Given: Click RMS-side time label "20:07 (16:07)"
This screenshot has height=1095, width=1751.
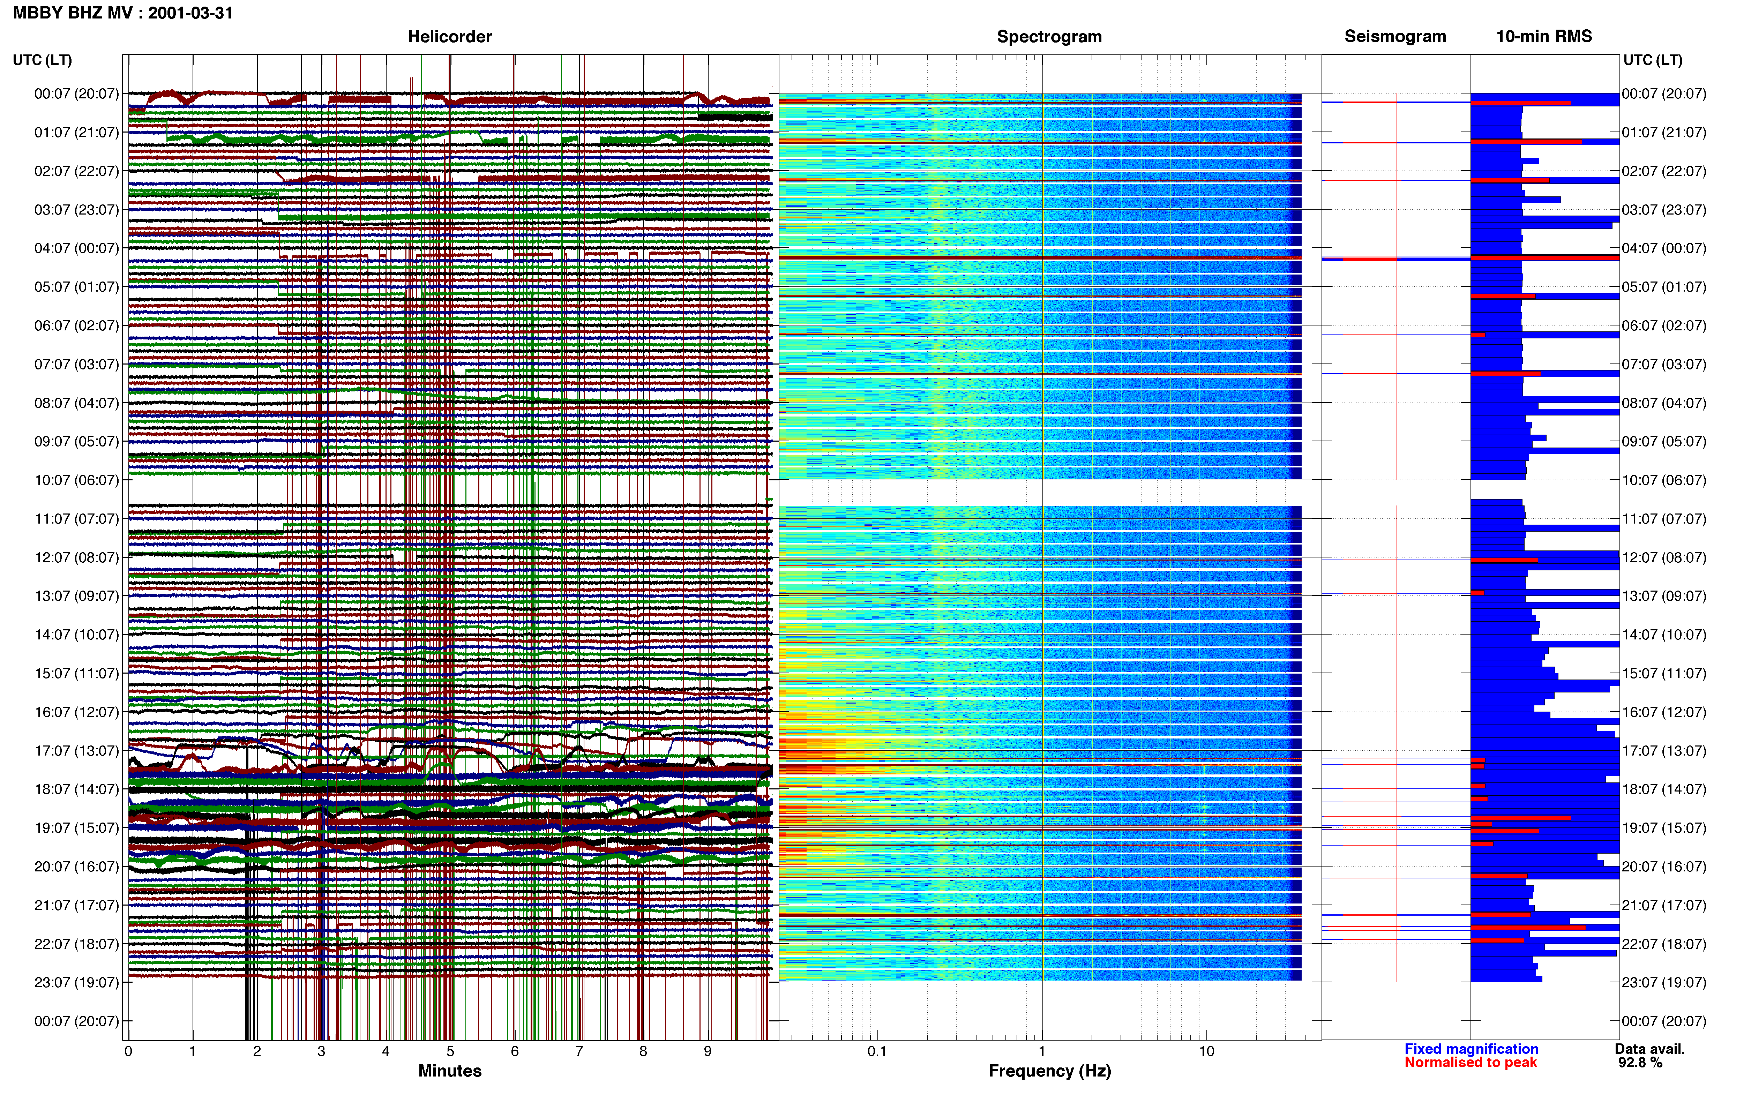Looking at the screenshot, I should click(1664, 867).
